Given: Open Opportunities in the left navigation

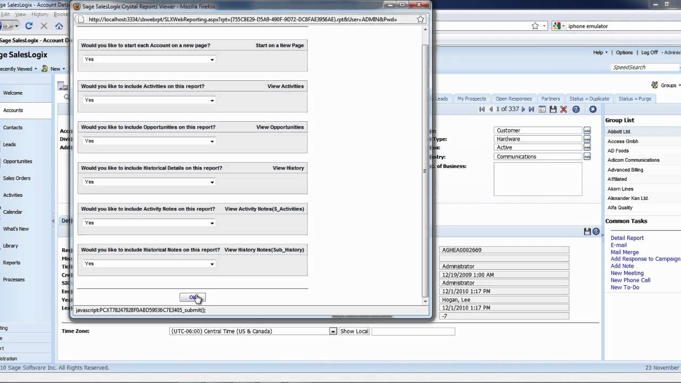Looking at the screenshot, I should 18,161.
